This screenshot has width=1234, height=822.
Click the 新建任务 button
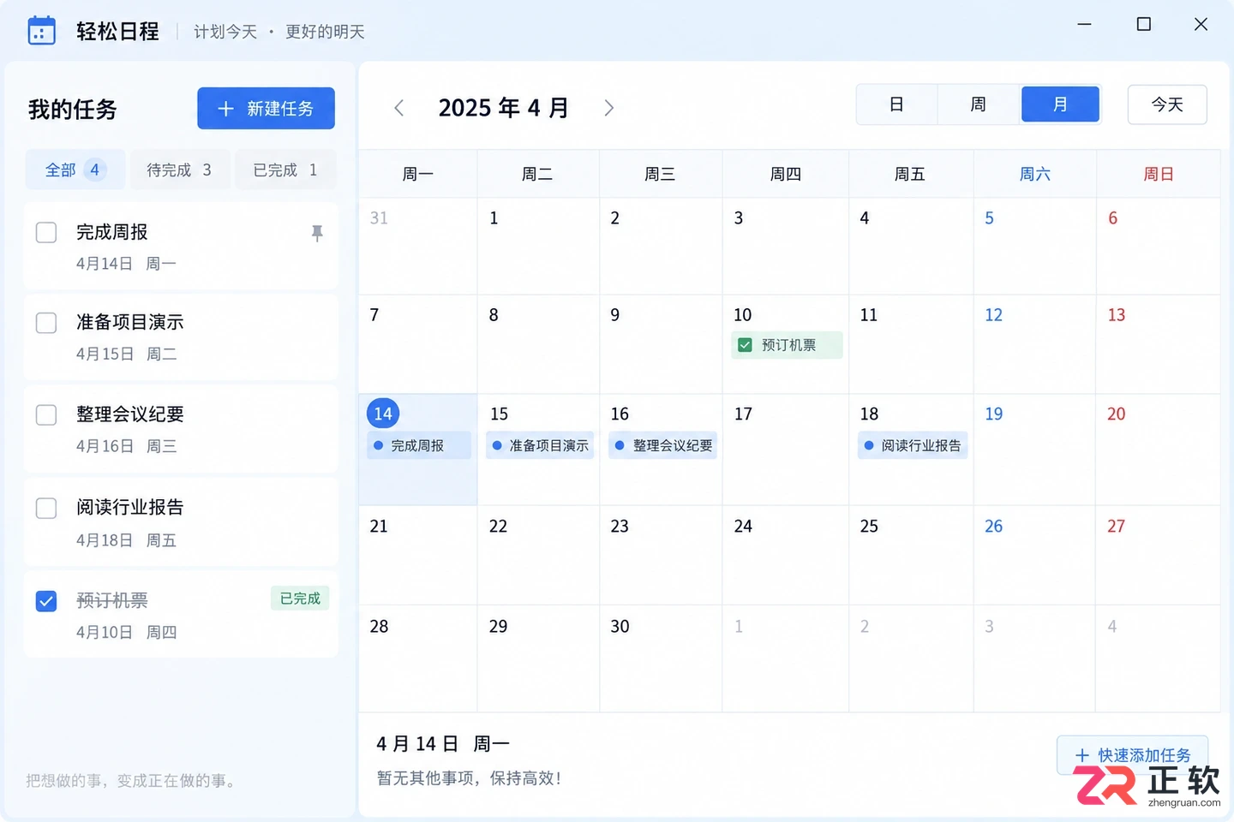(266, 109)
